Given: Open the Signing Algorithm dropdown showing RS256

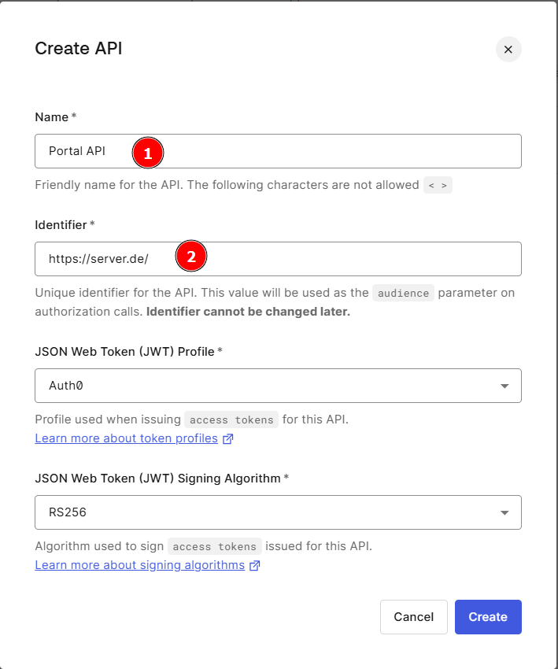Looking at the screenshot, I should (278, 512).
